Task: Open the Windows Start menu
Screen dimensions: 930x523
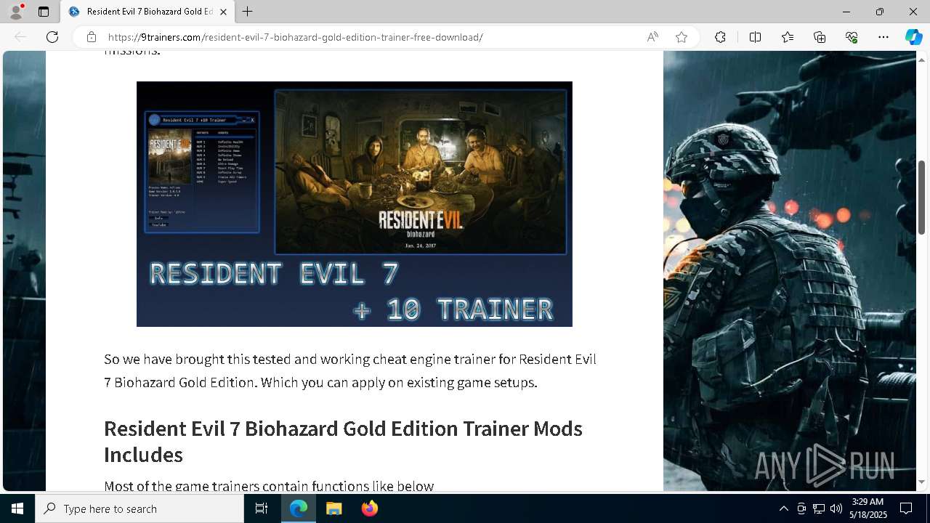Action: [17, 508]
